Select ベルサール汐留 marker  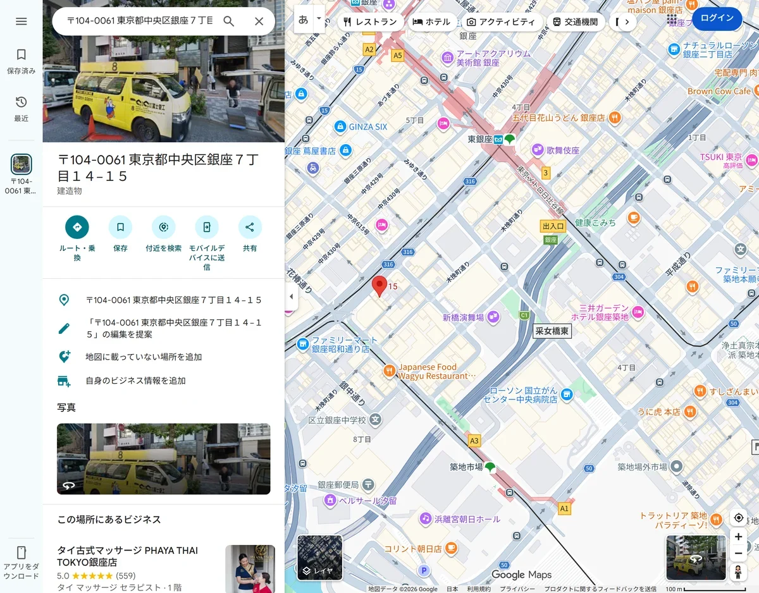[330, 500]
